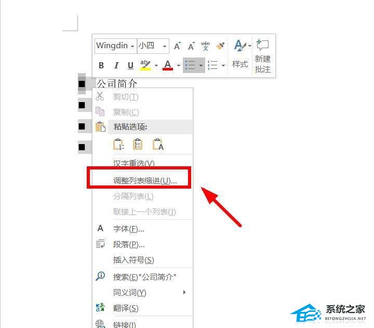Screen dimensions: 374x328
Task: Click the Bold button in mini toolbar
Action: pos(101,65)
